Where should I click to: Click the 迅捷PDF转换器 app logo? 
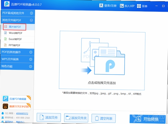click(x=7, y=4)
